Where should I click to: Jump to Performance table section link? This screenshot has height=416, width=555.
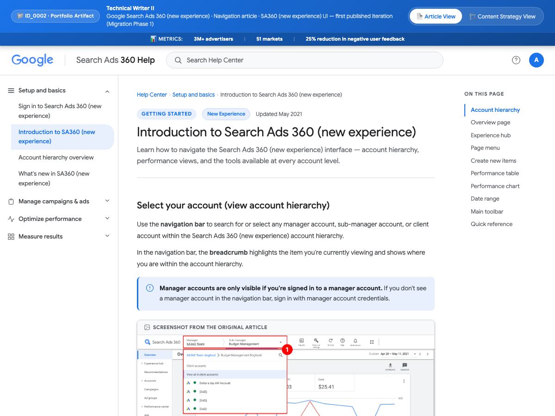[x=495, y=173]
